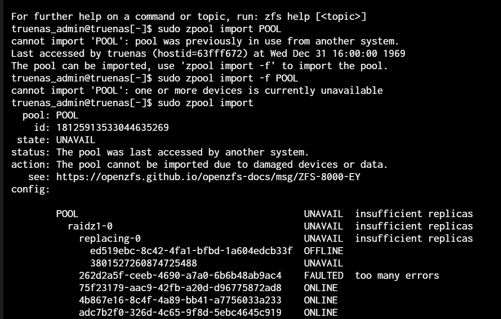Select the replacing-0 vdev entry
The image size is (501, 319).
[109, 239]
